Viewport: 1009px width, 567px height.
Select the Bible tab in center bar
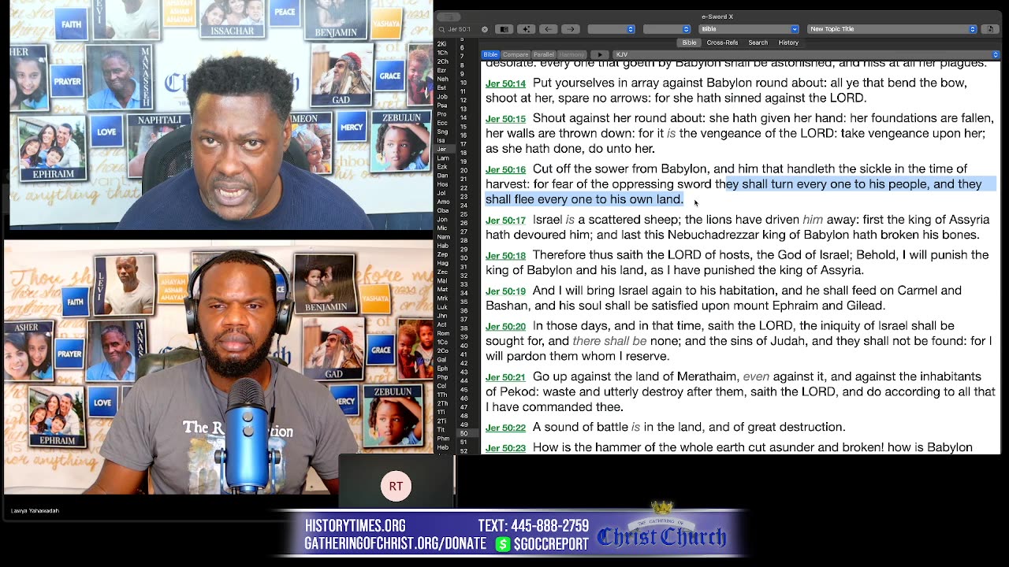pos(690,43)
